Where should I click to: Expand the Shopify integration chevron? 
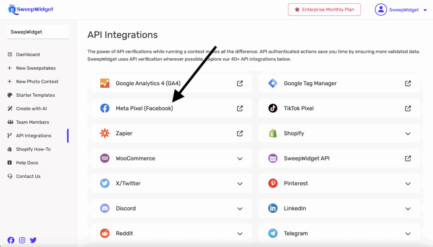coord(408,133)
